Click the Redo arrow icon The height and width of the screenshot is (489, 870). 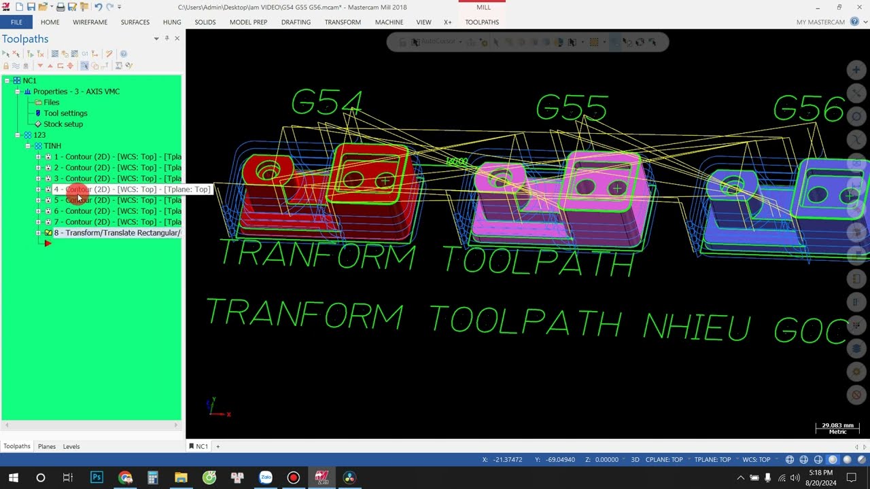[x=109, y=7]
